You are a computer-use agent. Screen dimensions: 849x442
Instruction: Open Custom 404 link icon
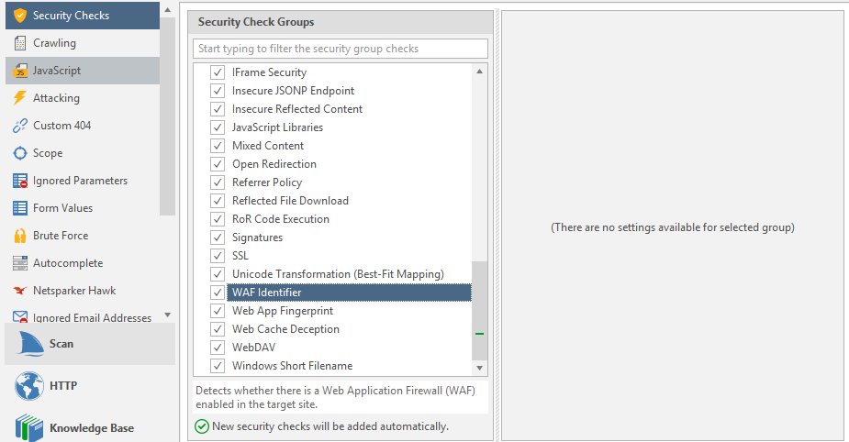(19, 126)
